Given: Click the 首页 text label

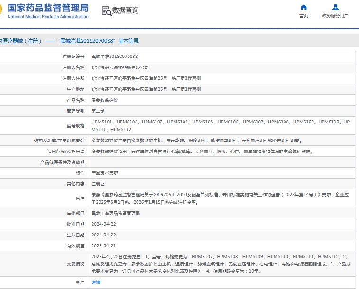Looking at the screenshot, I should (x=304, y=16).
